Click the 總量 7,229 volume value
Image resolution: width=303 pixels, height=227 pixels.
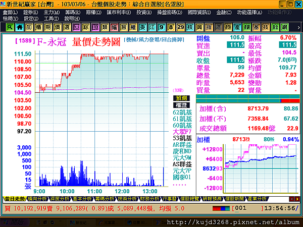click(x=237, y=75)
